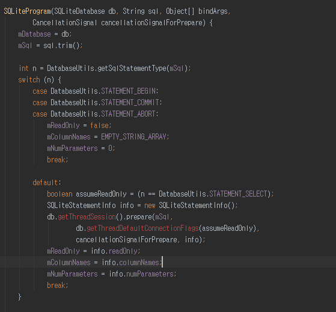Place cursor after info.columnNames semicolon

click(162, 262)
